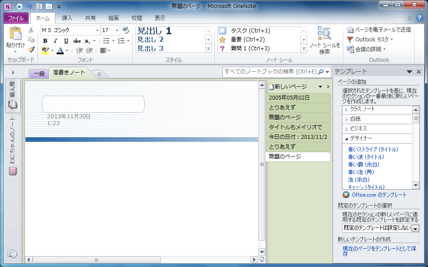Click the Dock to Desktop icon
The height and width of the screenshot is (267, 428).
pos(39,7)
